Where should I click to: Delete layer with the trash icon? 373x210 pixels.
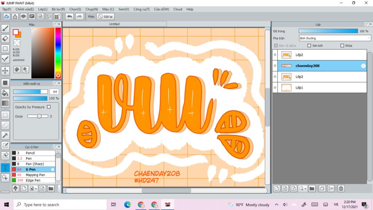[341, 188]
